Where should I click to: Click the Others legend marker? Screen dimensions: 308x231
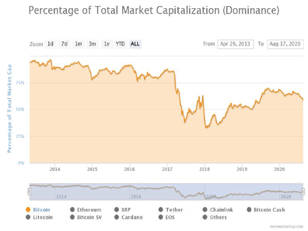(205, 217)
